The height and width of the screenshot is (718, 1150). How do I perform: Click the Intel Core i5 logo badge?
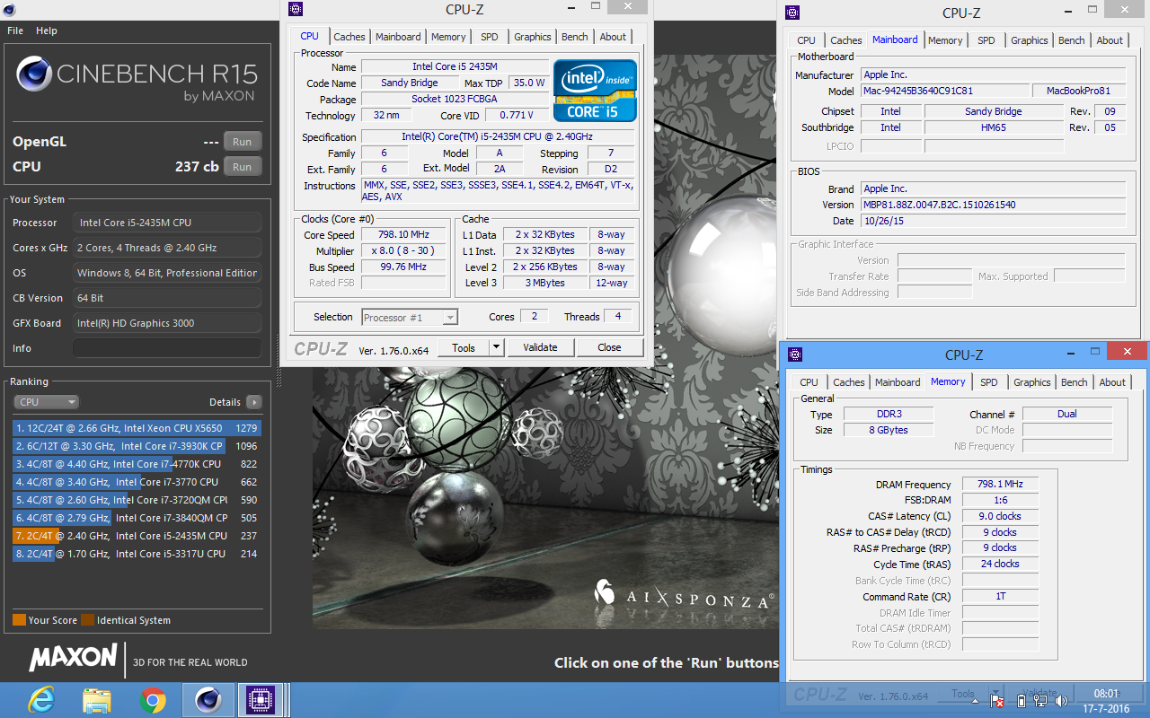(595, 91)
